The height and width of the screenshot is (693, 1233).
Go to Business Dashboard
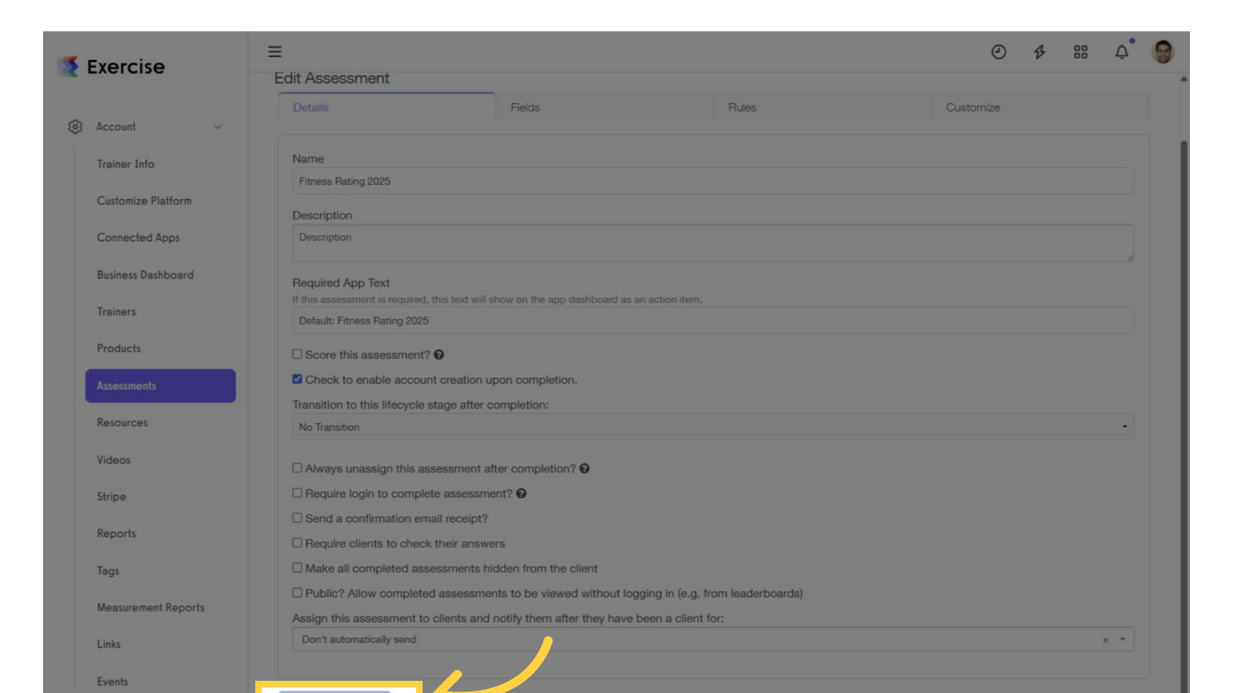click(145, 275)
